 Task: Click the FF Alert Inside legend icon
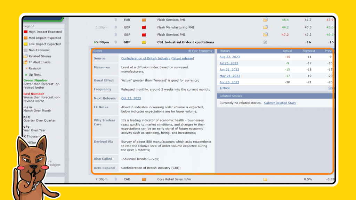pos(25,62)
